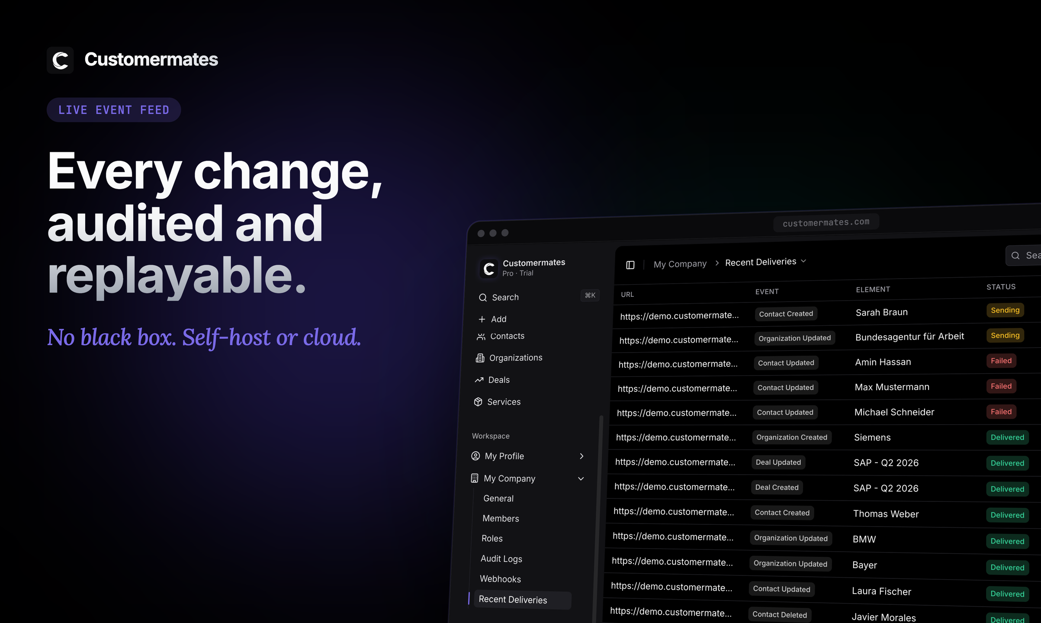This screenshot has height=623, width=1041.
Task: Click the Customermates logo icon at top left
Action: pyautogui.click(x=60, y=60)
